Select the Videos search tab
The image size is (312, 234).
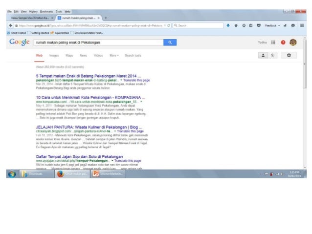98,56
